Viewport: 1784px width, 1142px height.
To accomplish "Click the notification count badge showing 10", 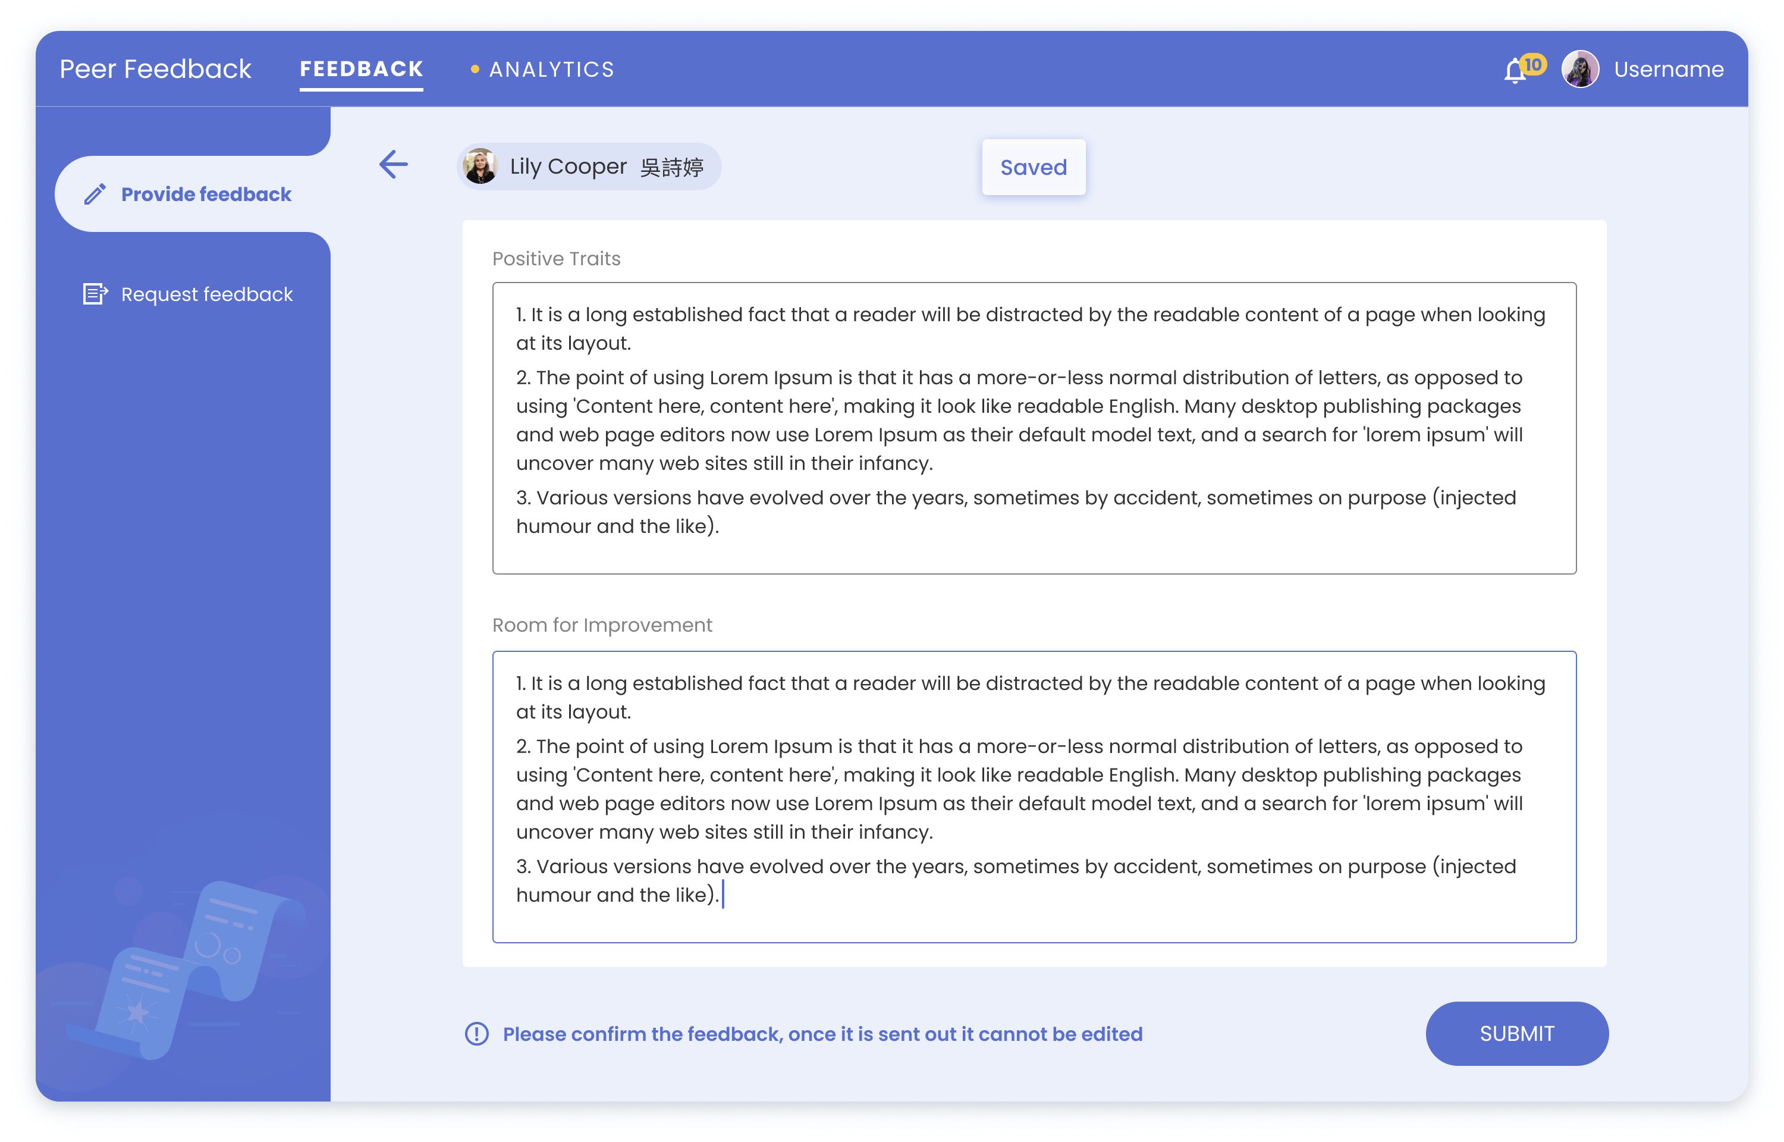I will tap(1532, 64).
